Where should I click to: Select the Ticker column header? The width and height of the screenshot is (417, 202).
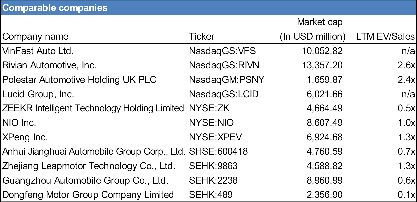(x=201, y=37)
